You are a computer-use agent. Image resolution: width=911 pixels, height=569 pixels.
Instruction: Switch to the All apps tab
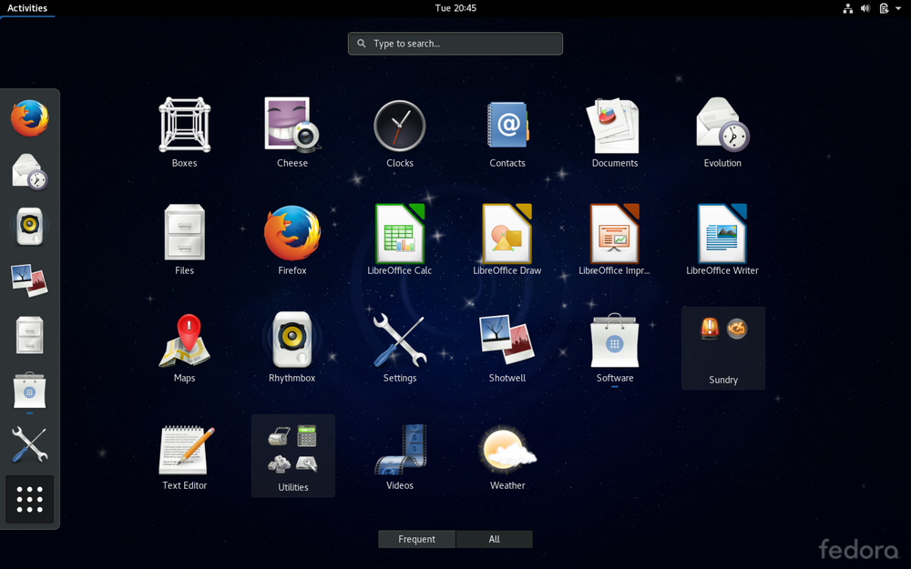pyautogui.click(x=495, y=539)
